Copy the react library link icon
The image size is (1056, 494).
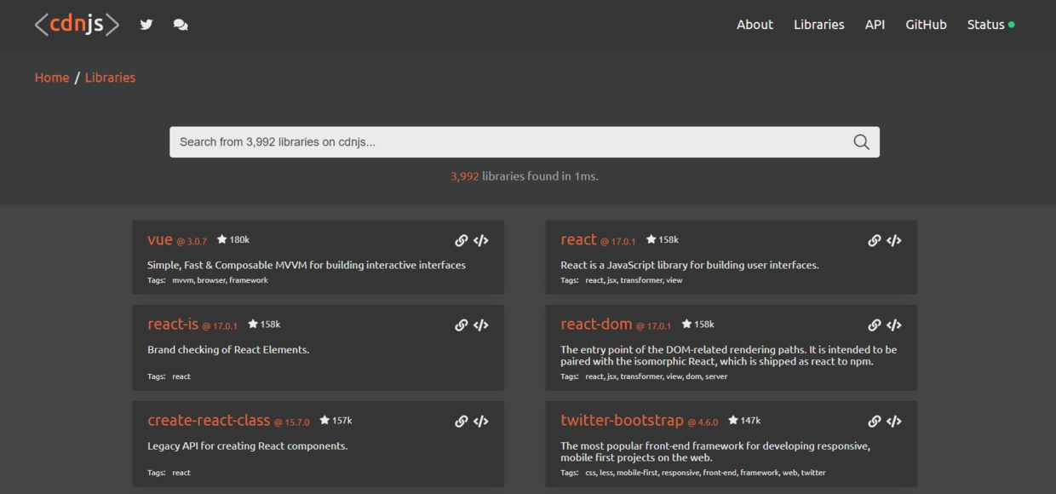click(x=875, y=241)
